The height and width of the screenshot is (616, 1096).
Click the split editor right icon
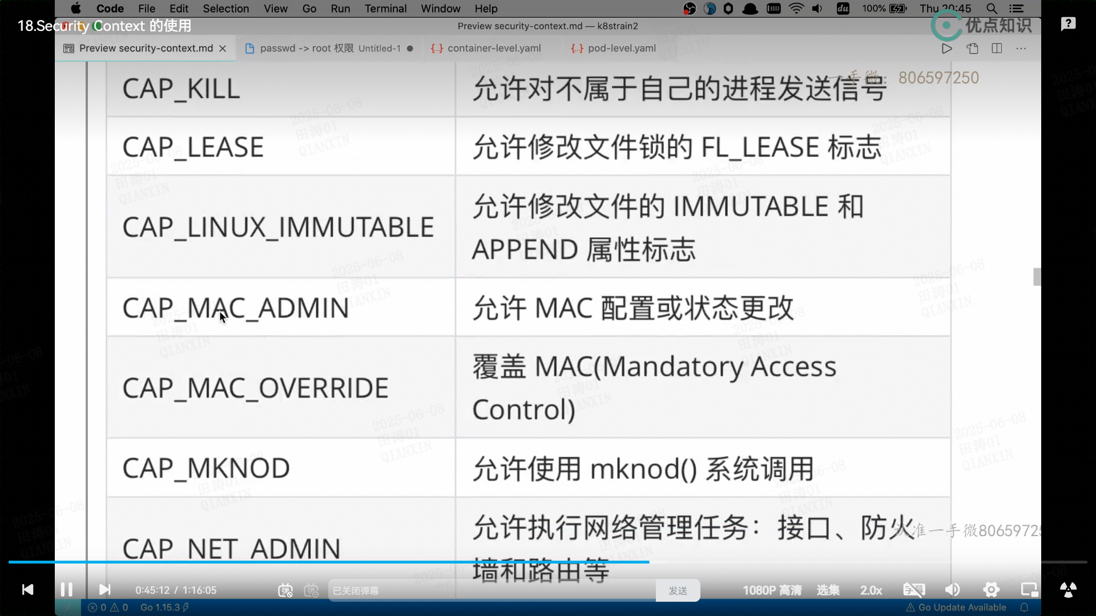(997, 48)
